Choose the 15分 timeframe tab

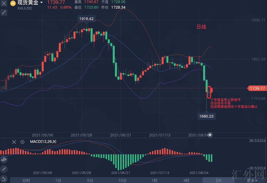[x=122, y=180]
